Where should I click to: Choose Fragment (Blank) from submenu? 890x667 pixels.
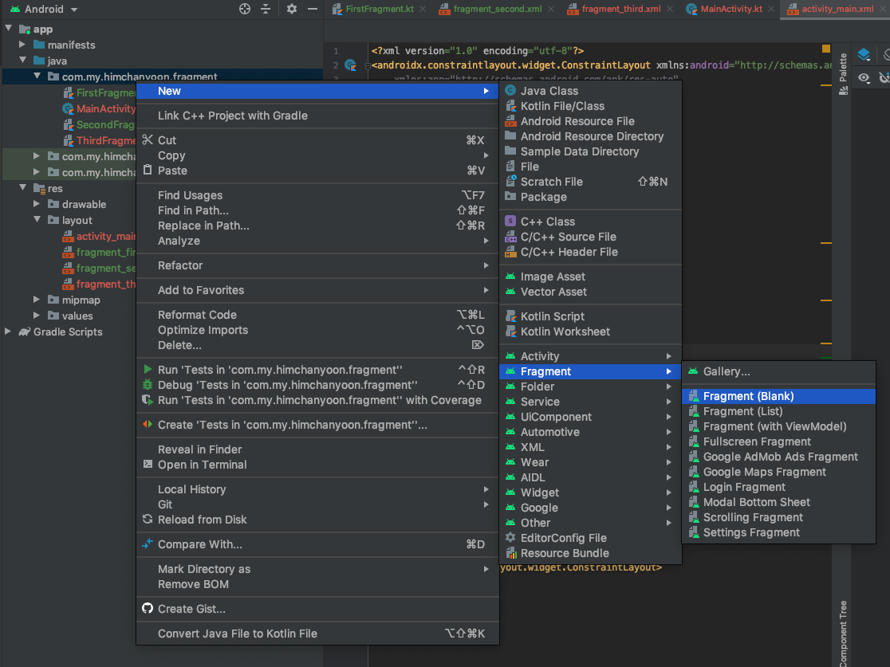click(778, 396)
